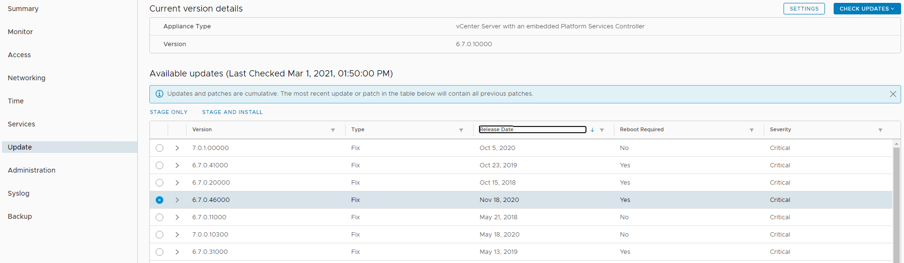Click the info icon in the banner

(160, 94)
